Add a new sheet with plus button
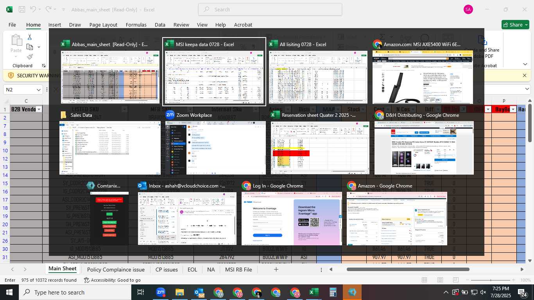The width and height of the screenshot is (534, 300). (276, 270)
